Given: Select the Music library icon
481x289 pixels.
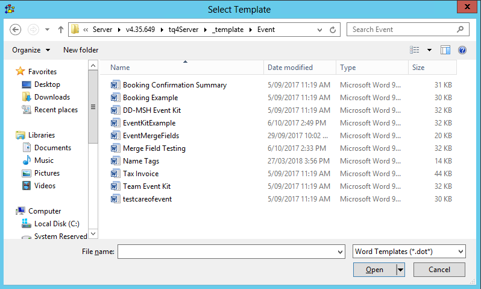Looking at the screenshot, I should [x=27, y=160].
